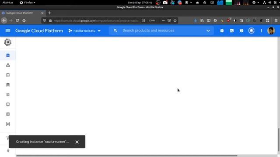Viewport: 280px width, 157px height.
Task: Open the system volume status menu
Action: click(270, 3)
